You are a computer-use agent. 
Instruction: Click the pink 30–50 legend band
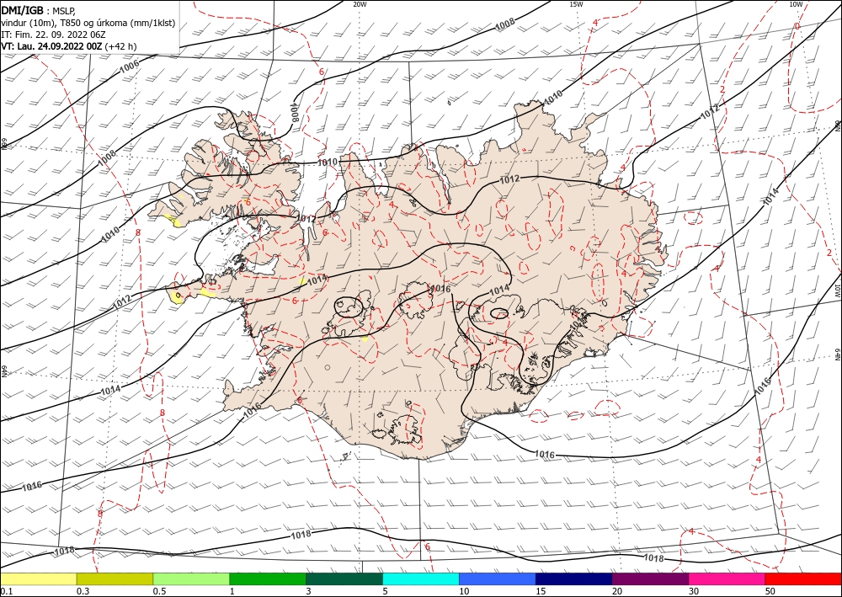click(x=727, y=578)
